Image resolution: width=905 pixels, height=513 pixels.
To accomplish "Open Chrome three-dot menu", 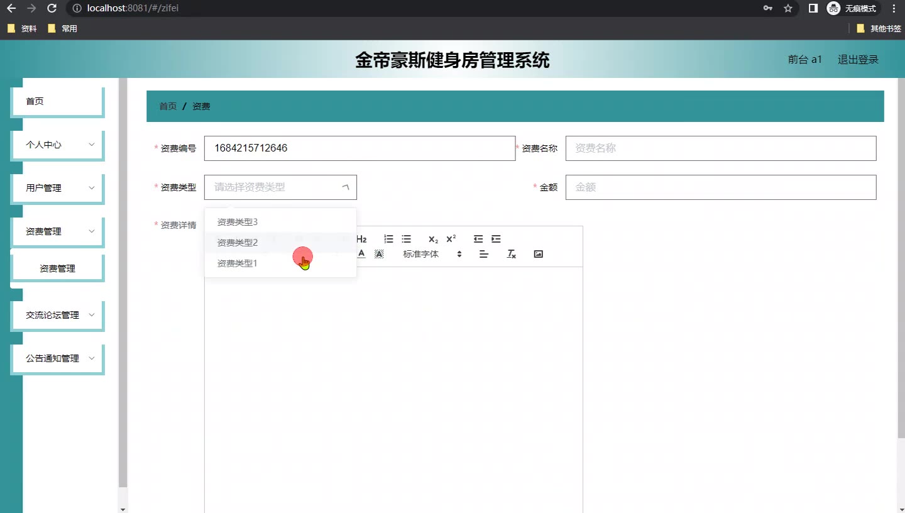I will [x=894, y=8].
